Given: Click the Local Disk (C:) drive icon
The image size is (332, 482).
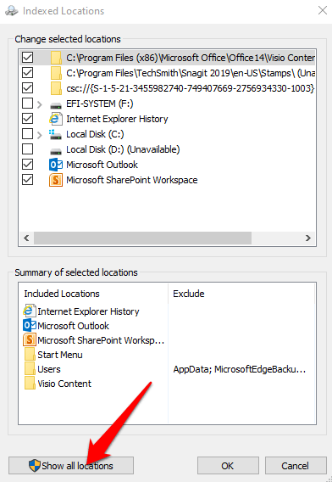Looking at the screenshot, I should [x=55, y=134].
